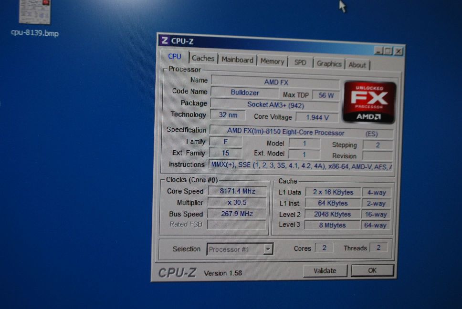
Task: Switch to the CPU tab
Action: (174, 56)
